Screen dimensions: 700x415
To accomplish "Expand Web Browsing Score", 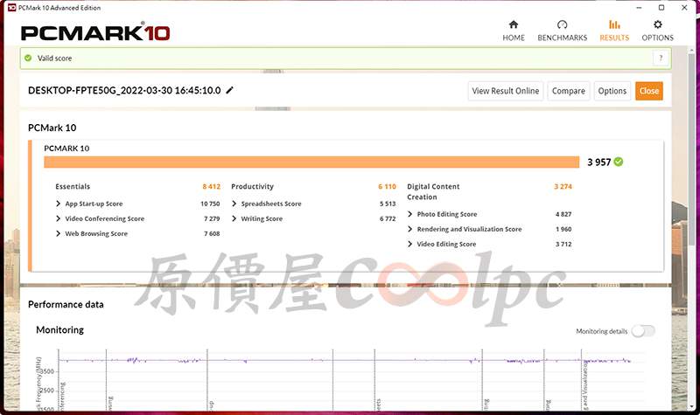I will coord(58,233).
